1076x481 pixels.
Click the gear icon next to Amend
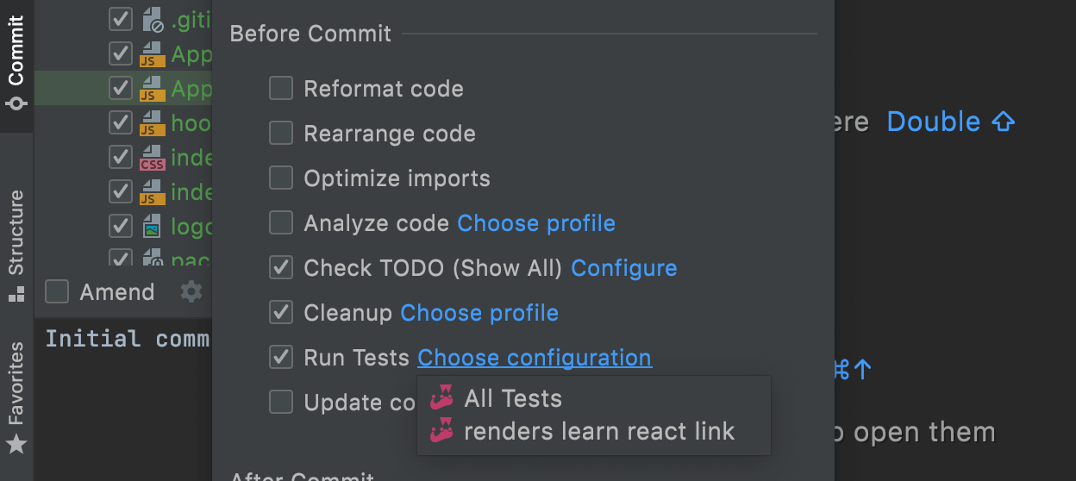click(191, 292)
